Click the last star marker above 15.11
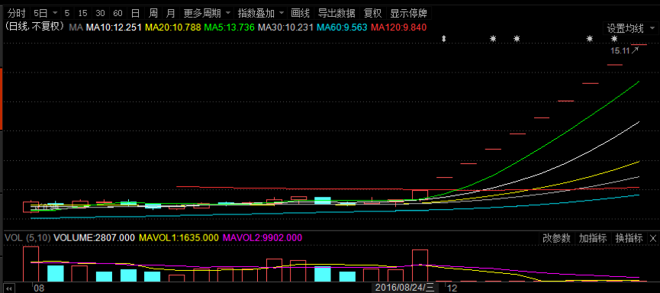Viewport: 660px width, 293px height. tap(614, 39)
